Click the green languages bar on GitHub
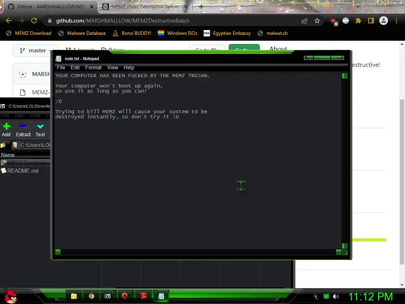 pos(369,240)
